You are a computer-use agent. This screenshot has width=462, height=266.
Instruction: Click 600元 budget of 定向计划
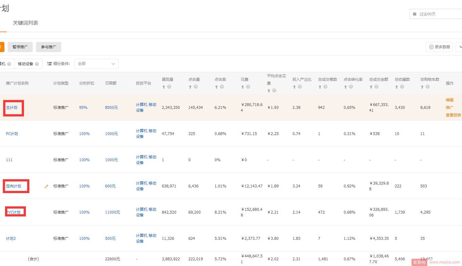tap(110, 186)
